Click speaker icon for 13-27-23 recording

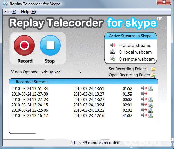click(144, 99)
